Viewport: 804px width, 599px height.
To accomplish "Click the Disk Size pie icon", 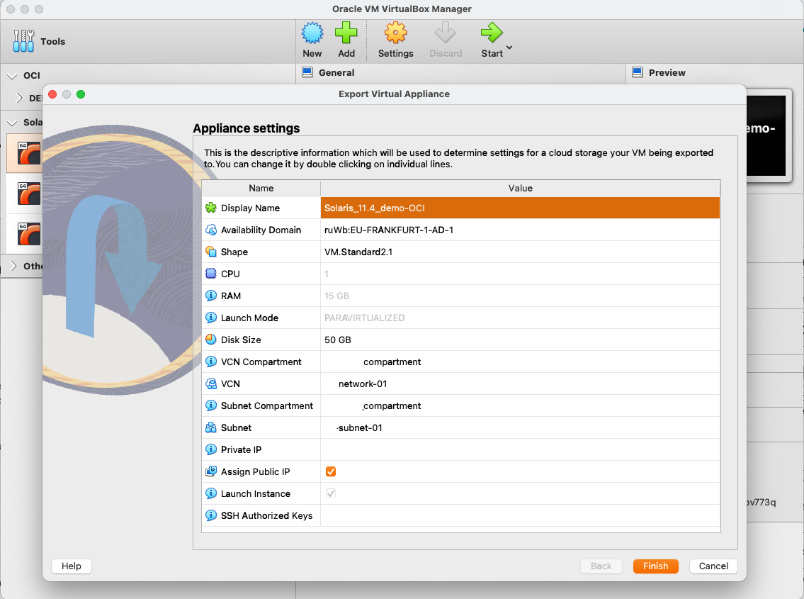I will (211, 340).
